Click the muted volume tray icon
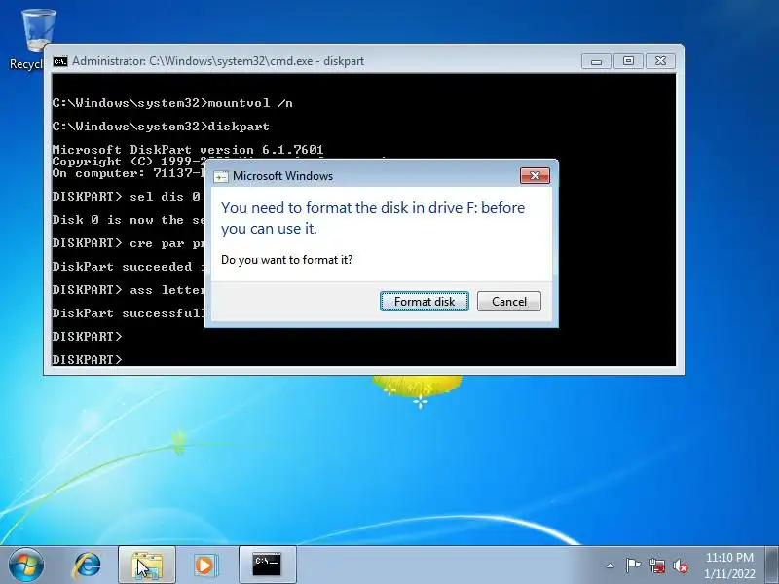 (681, 566)
